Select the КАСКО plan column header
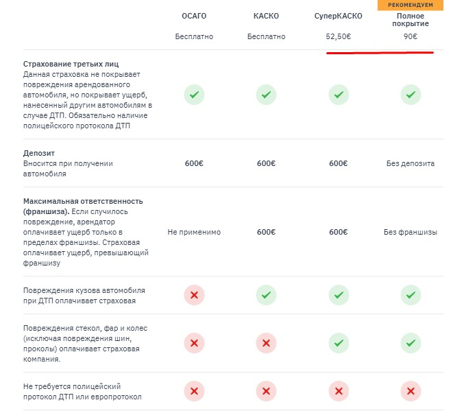The height and width of the screenshot is (411, 453). (266, 16)
